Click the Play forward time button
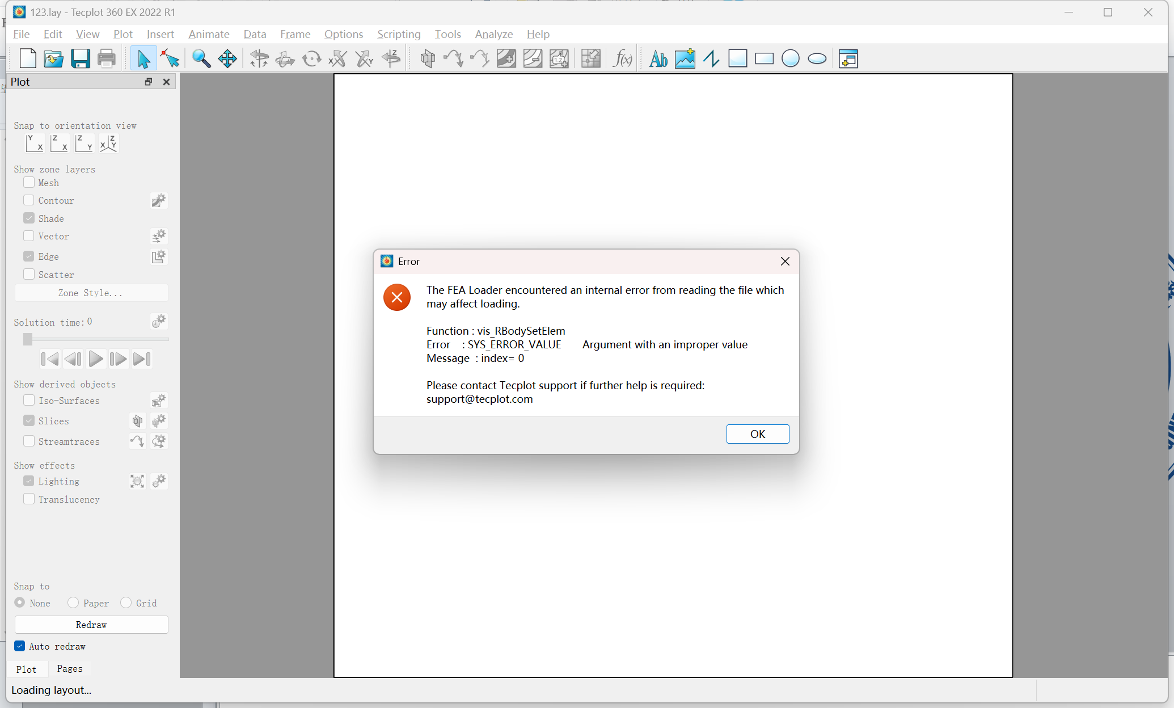This screenshot has height=708, width=1174. point(96,359)
